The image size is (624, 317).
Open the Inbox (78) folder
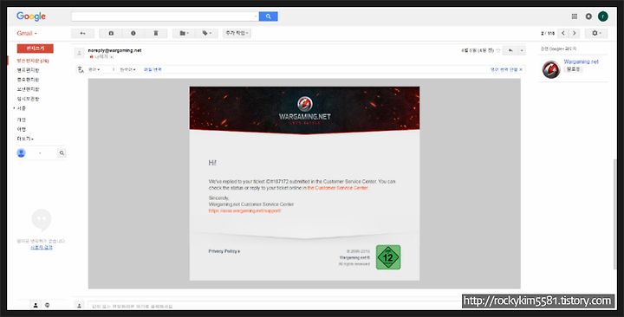click(33, 61)
